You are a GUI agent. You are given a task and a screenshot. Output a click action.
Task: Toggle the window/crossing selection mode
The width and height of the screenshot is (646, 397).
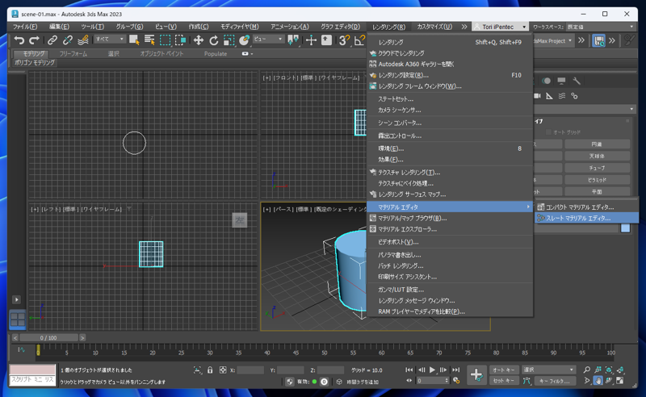click(180, 40)
